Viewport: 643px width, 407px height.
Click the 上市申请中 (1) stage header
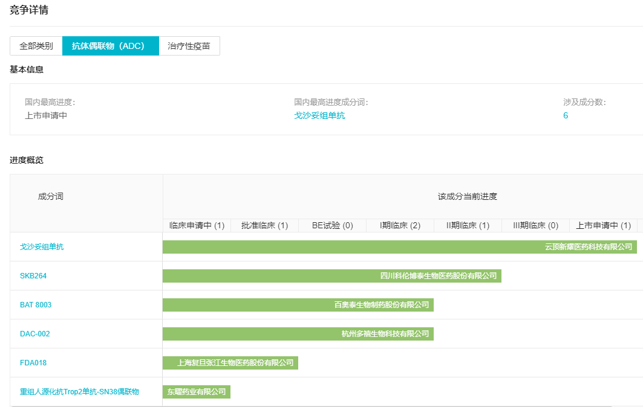pyautogui.click(x=603, y=226)
